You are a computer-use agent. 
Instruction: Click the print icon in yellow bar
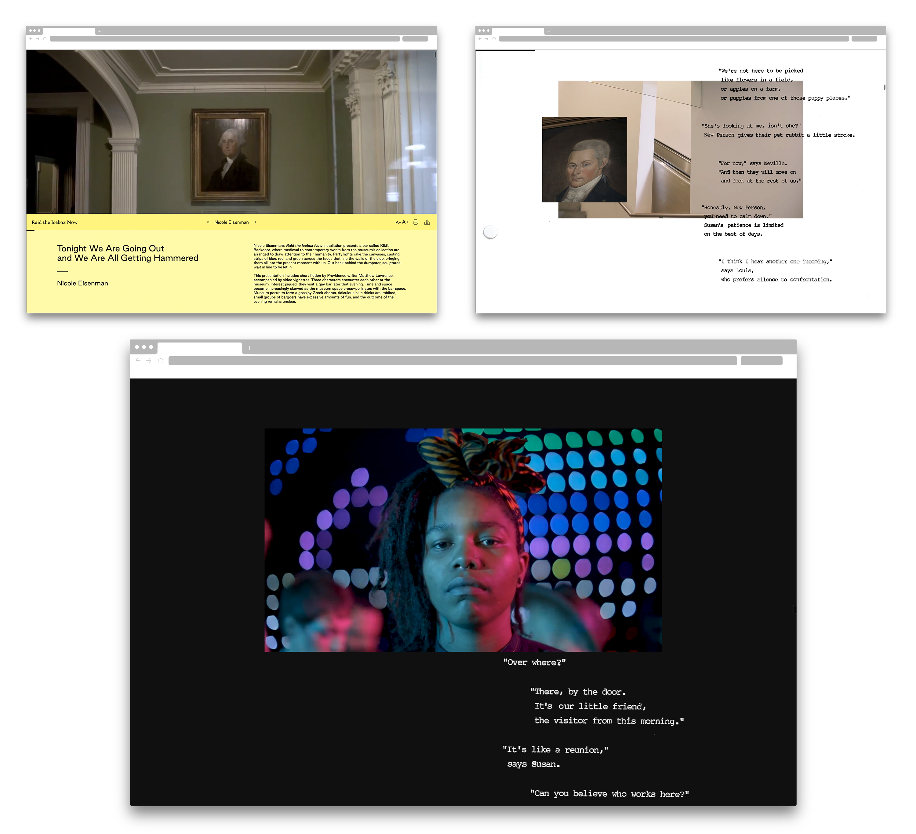pos(415,222)
